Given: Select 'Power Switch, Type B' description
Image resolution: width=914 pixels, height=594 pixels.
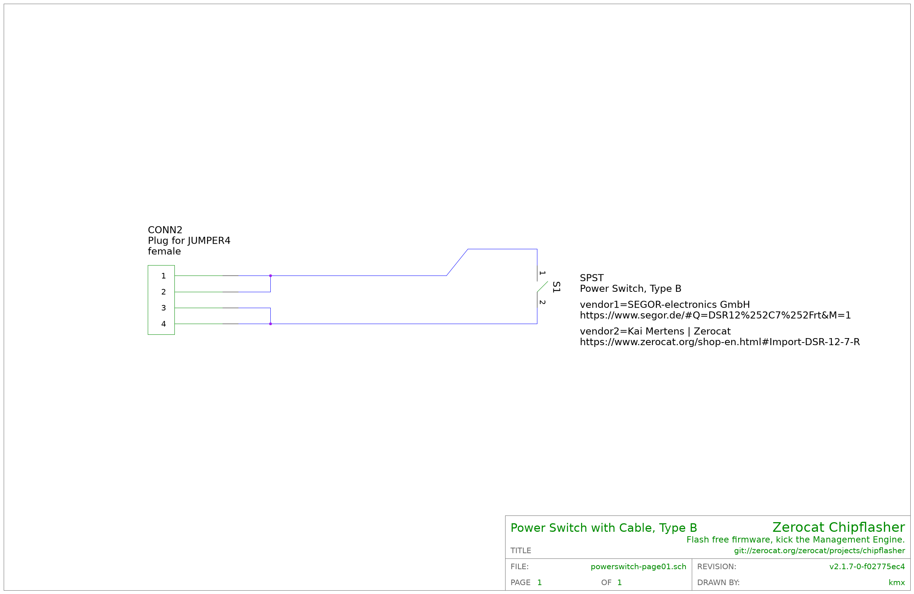Looking at the screenshot, I should 630,289.
